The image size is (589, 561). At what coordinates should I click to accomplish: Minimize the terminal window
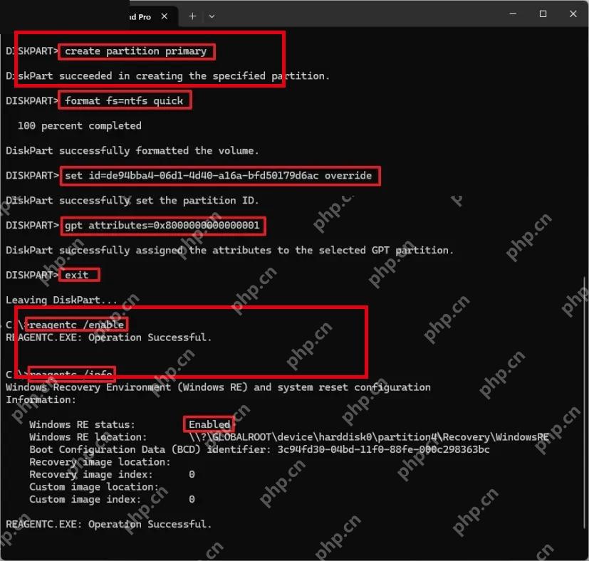pos(513,14)
